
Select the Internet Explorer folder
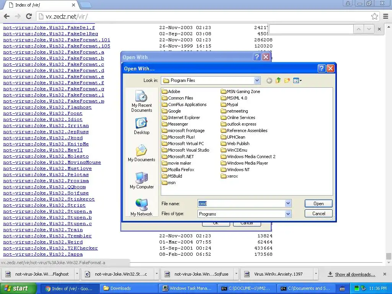tap(181, 118)
